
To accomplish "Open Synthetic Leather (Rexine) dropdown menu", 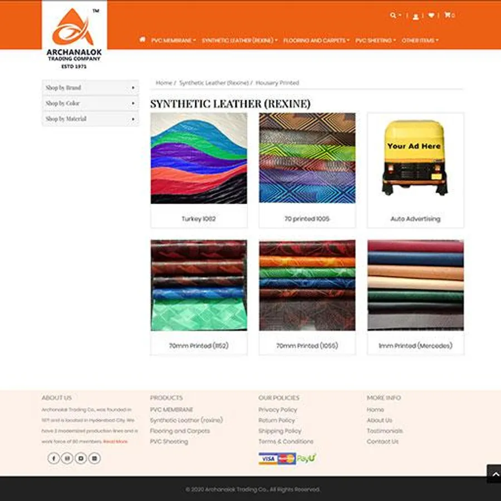I will (x=239, y=40).
